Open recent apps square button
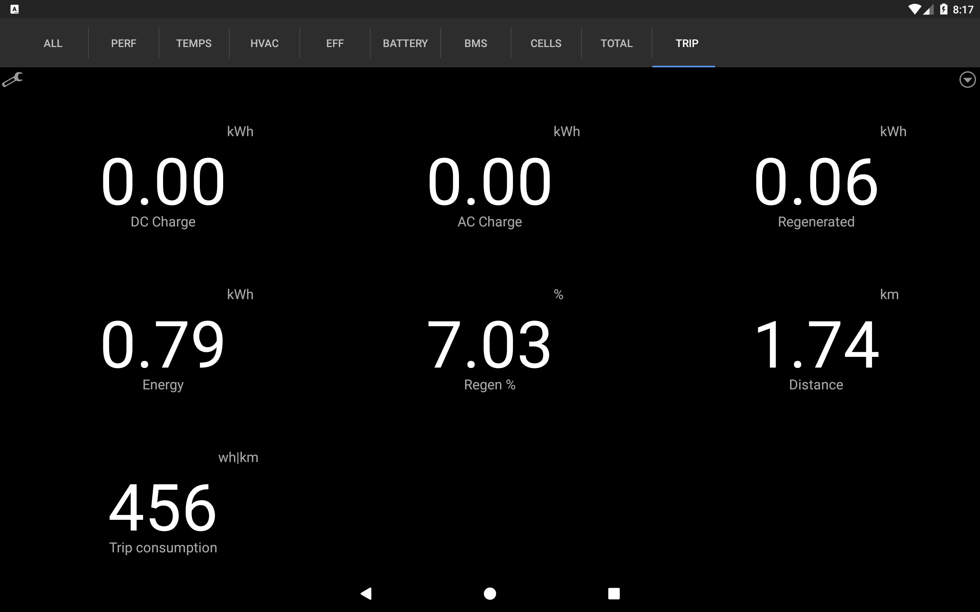The height and width of the screenshot is (612, 980). [x=614, y=593]
